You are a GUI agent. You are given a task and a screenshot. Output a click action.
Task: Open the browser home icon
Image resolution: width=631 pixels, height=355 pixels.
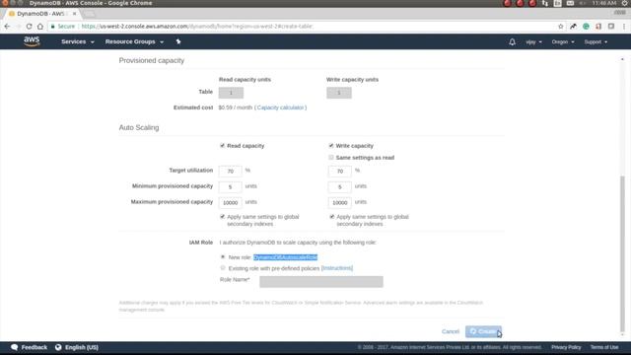point(40,27)
